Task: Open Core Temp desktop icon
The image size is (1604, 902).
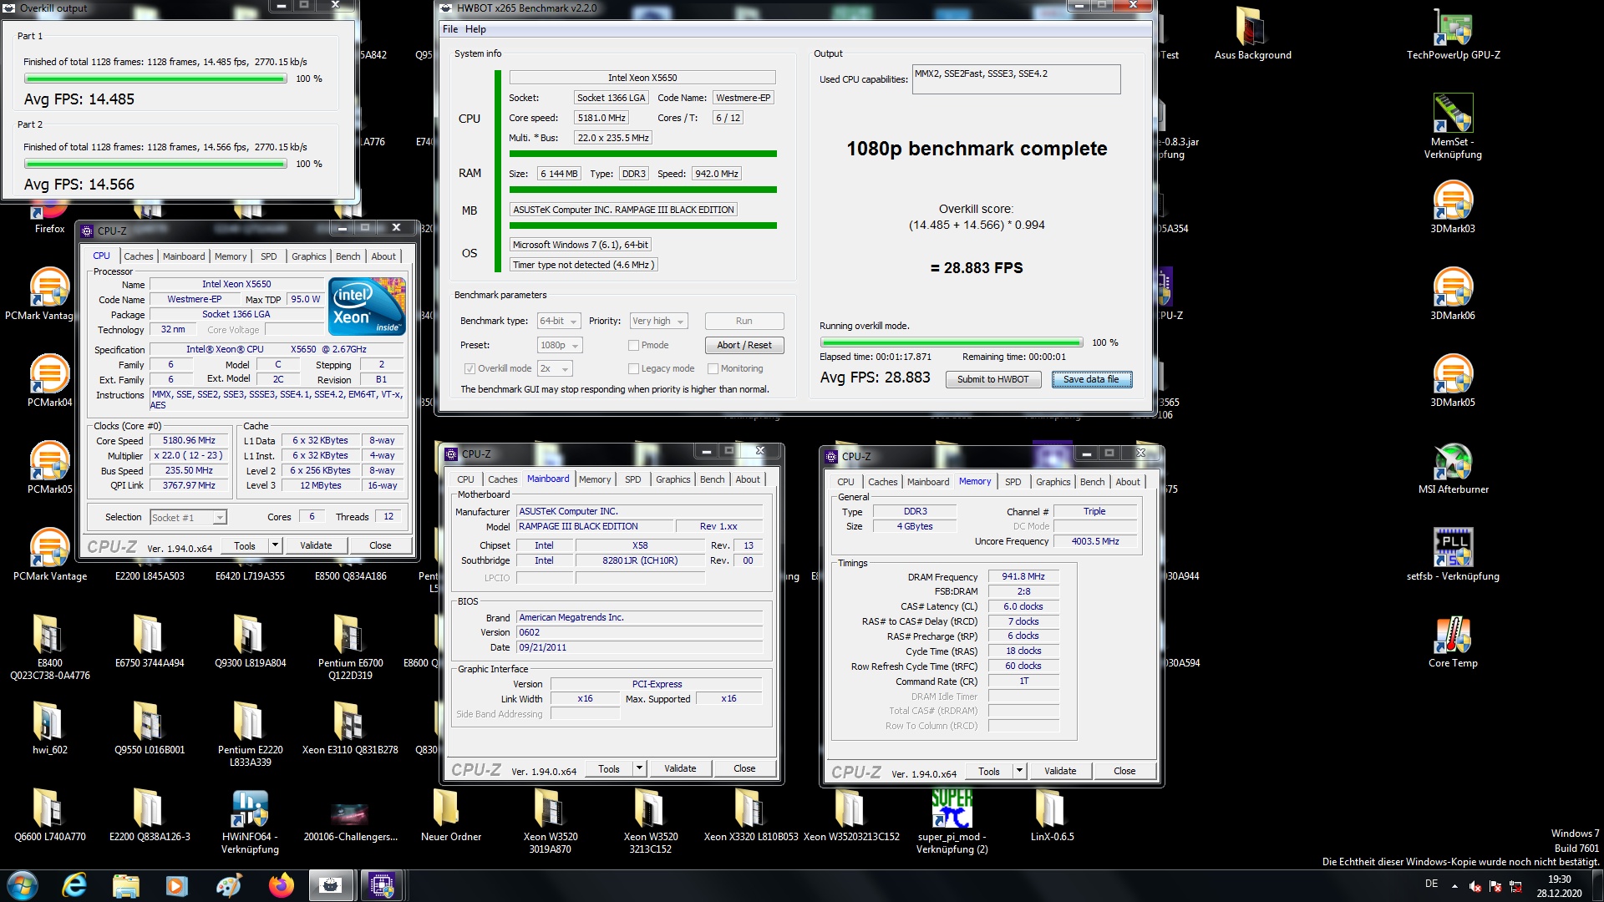Action: pyautogui.click(x=1453, y=641)
